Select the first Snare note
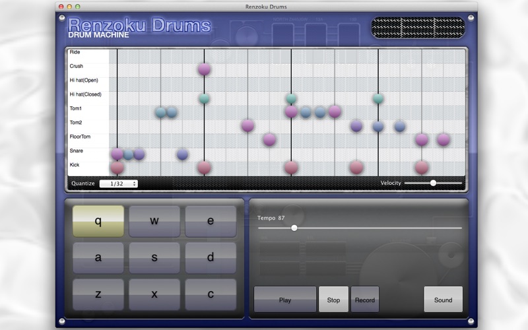 click(117, 154)
